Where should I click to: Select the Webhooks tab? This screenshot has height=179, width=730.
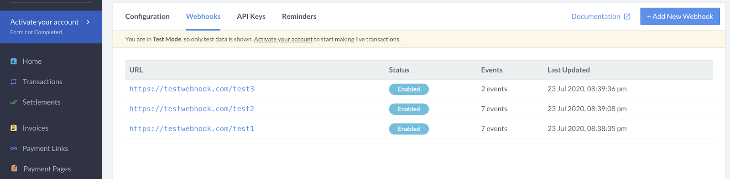tap(203, 16)
